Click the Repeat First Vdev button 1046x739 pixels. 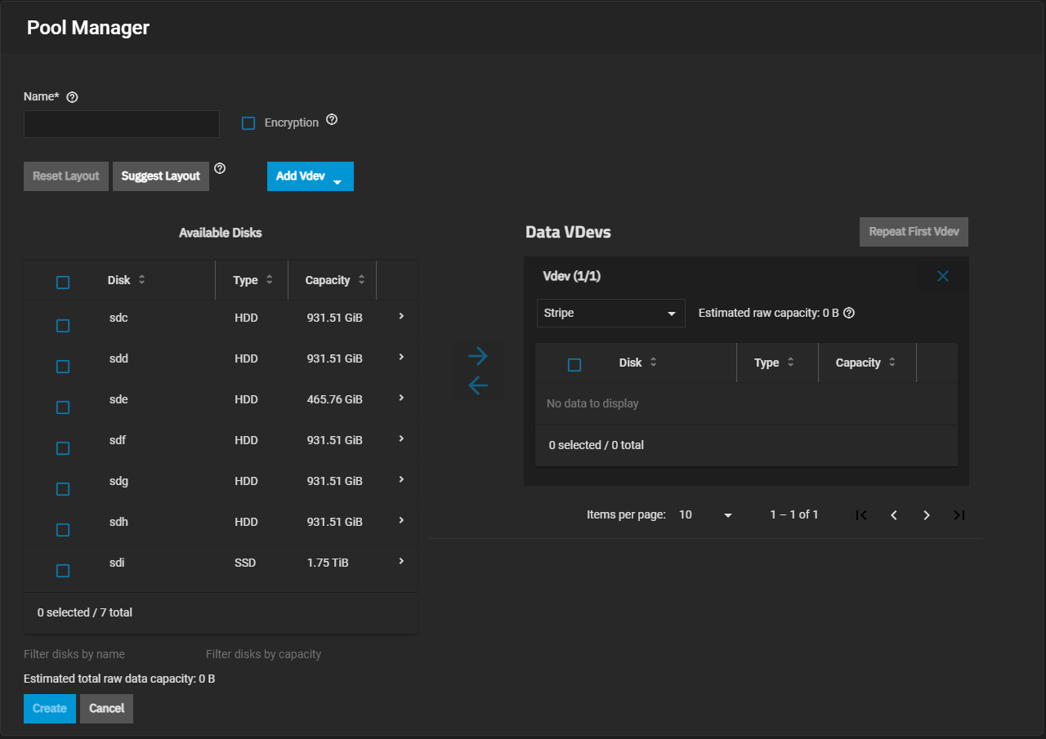point(914,232)
